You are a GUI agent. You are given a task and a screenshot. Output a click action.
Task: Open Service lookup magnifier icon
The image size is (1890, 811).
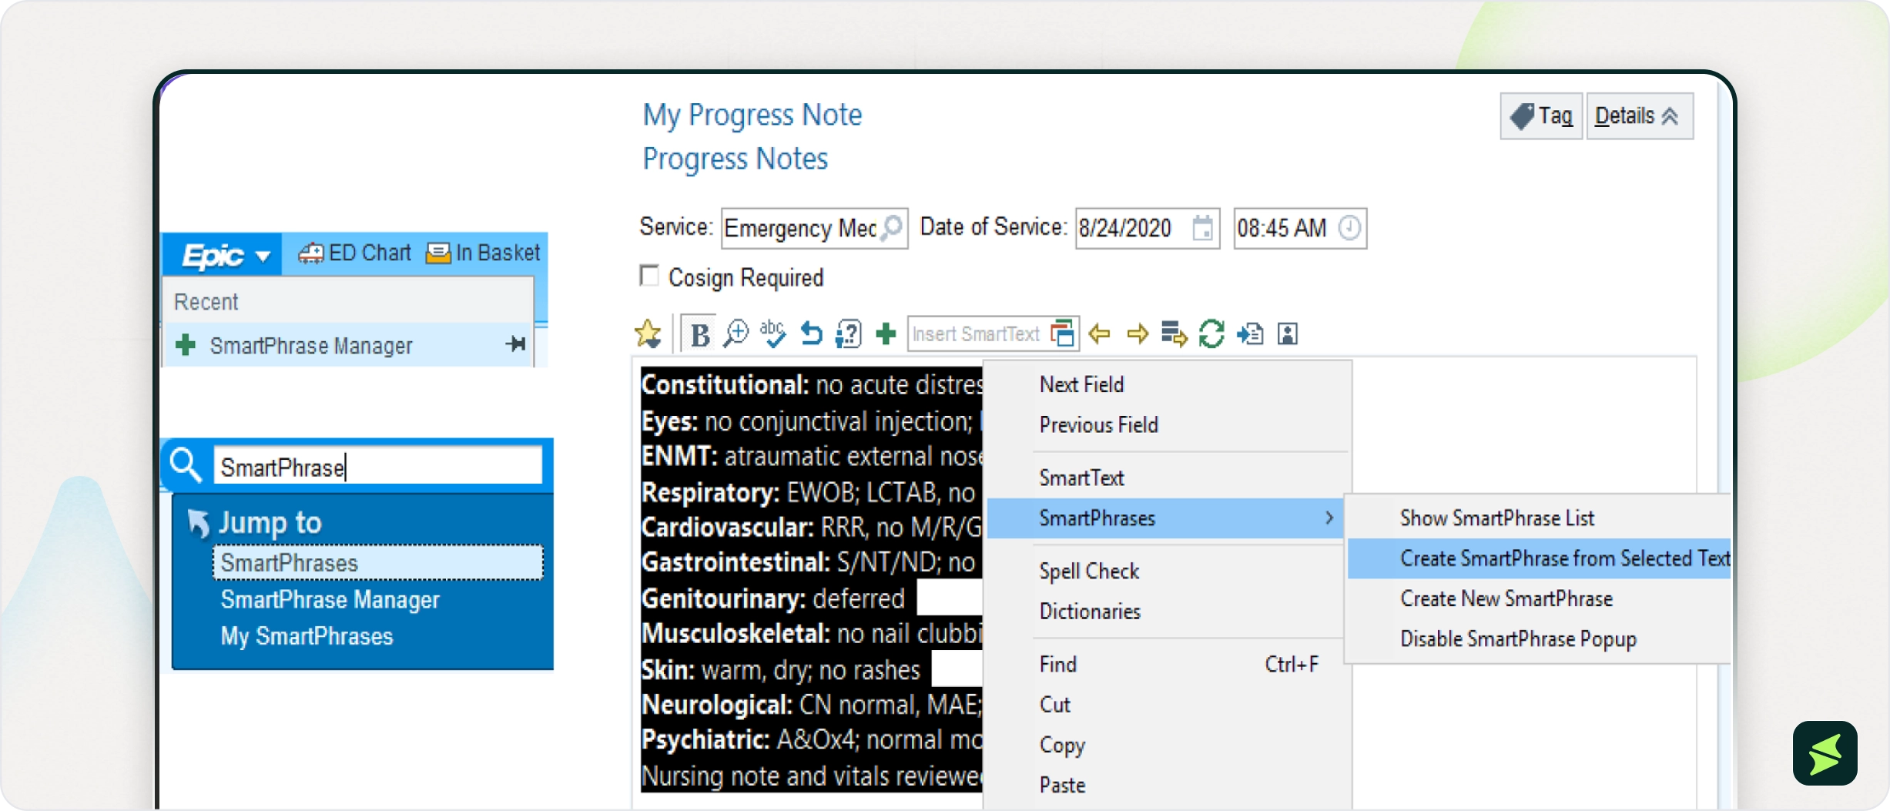coord(892,228)
